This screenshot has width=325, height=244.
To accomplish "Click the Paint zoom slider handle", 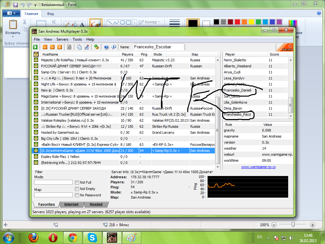I will (293, 225).
